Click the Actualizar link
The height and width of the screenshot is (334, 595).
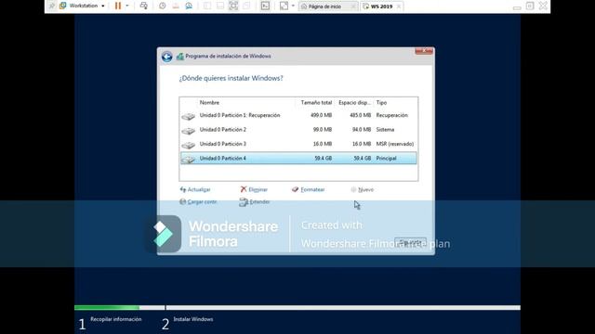click(x=199, y=189)
